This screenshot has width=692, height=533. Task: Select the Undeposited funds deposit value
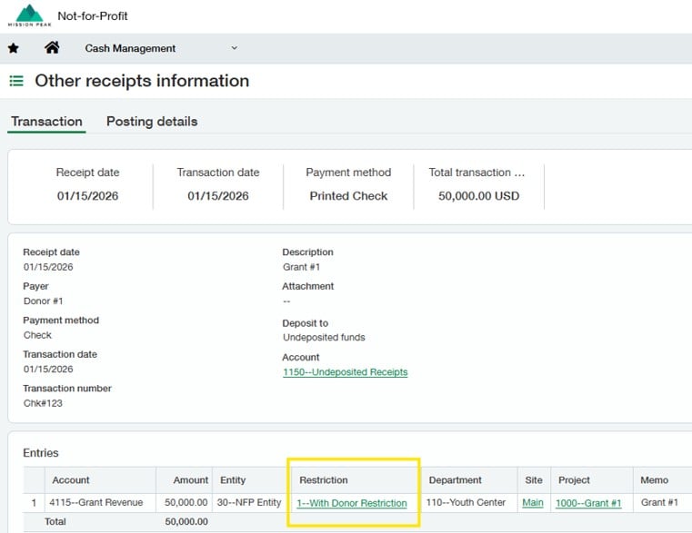coord(324,337)
